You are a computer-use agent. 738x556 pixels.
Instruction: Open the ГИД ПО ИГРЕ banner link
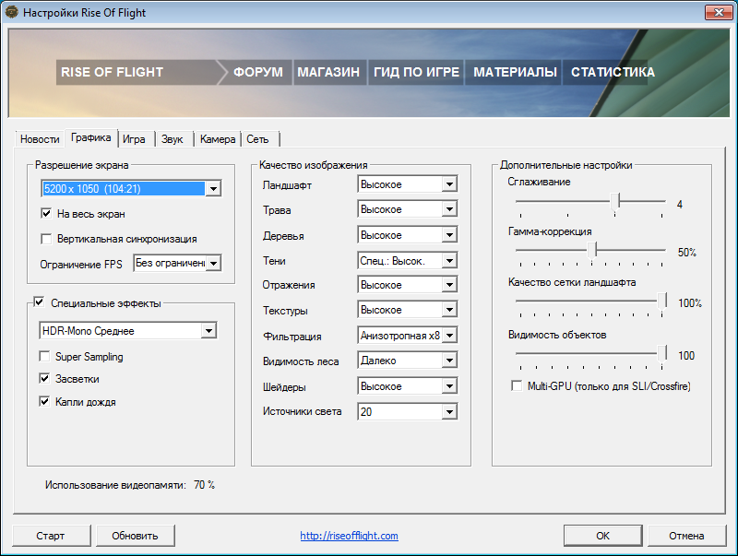416,72
